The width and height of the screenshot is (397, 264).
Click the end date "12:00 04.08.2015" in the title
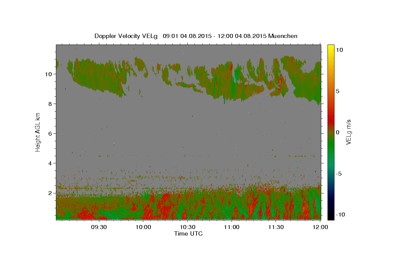(x=242, y=36)
